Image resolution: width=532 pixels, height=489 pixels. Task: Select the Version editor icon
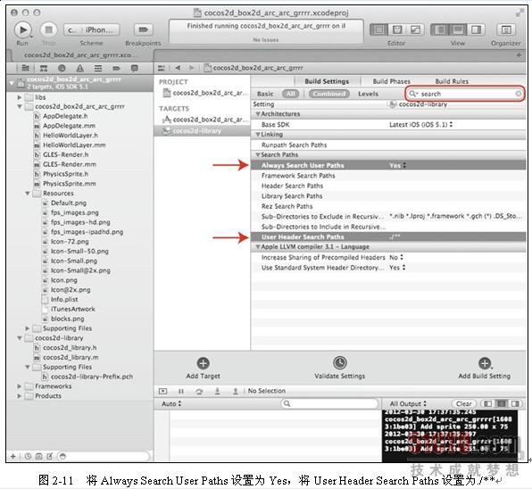(415, 29)
